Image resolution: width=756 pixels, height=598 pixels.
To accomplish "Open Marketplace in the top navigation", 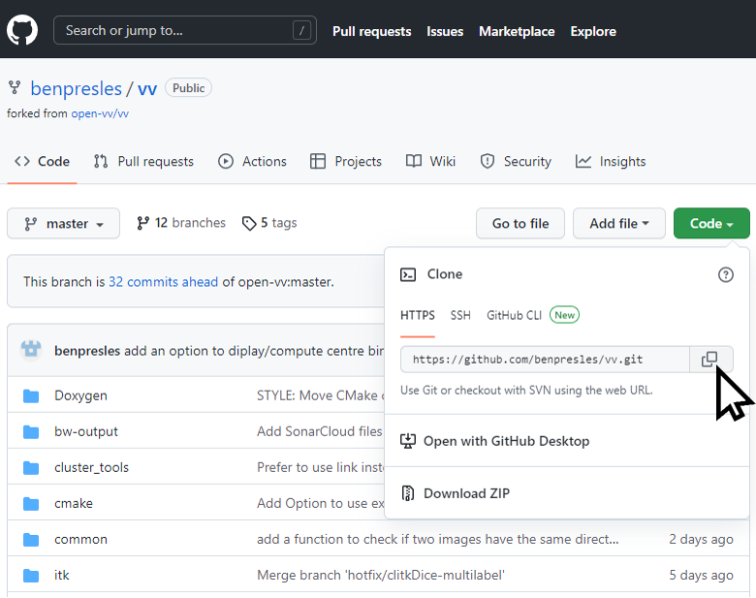I will coord(517,31).
